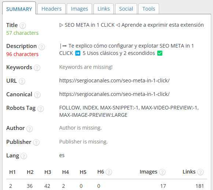Click the Links count 181
213x190 pixels.
[x=200, y=186]
